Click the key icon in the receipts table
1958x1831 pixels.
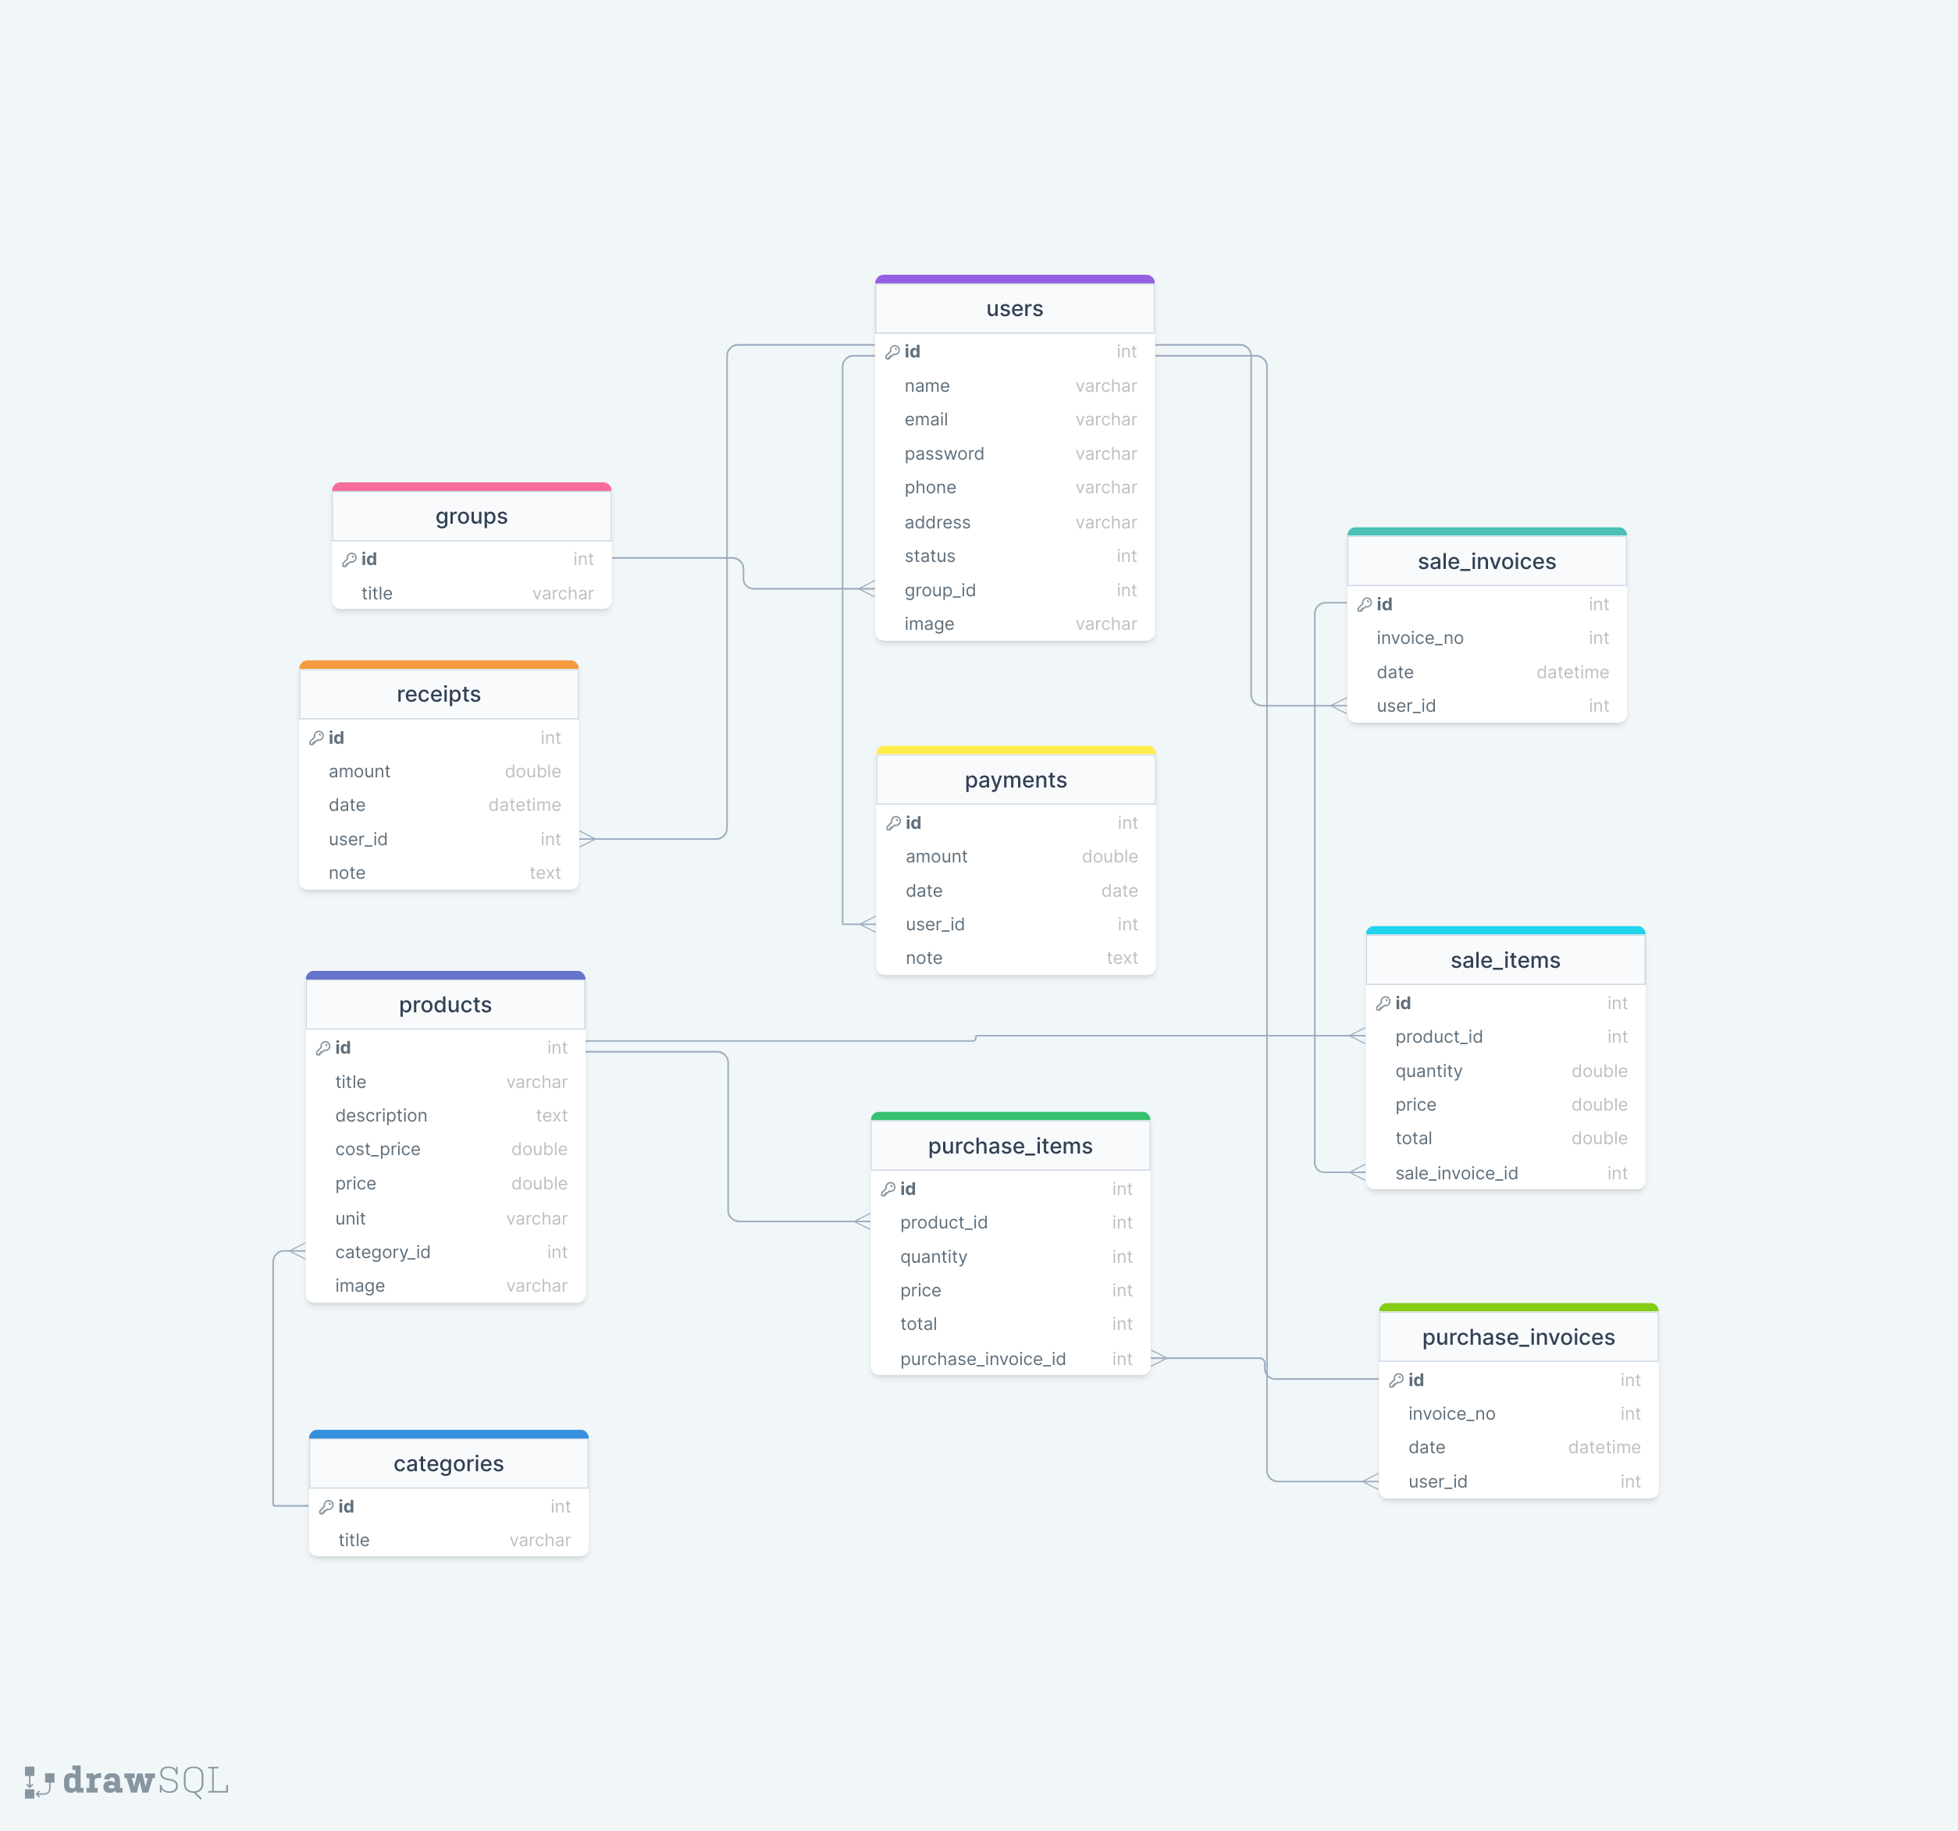click(x=317, y=738)
